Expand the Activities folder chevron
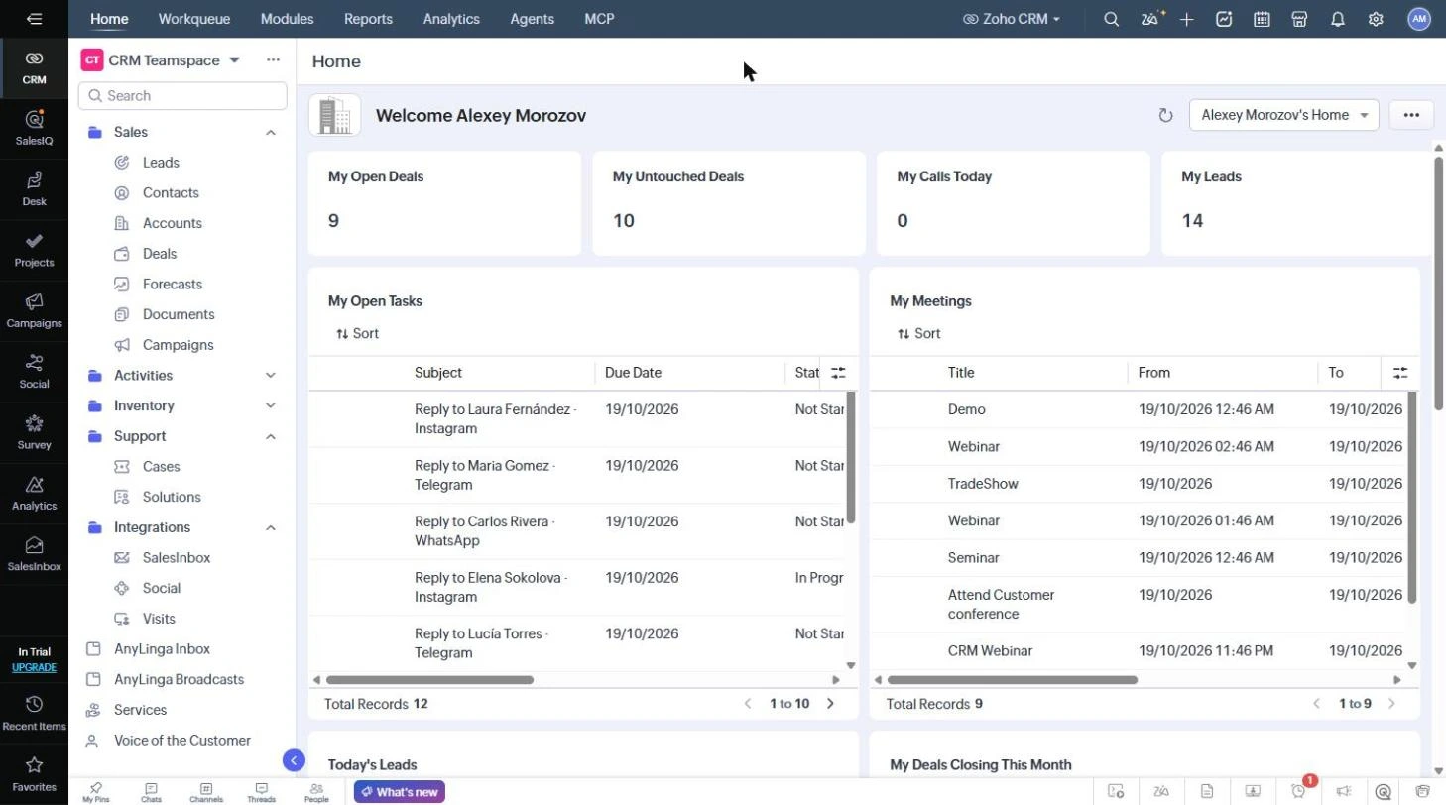Screen dimensions: 1446x805 coord(271,376)
